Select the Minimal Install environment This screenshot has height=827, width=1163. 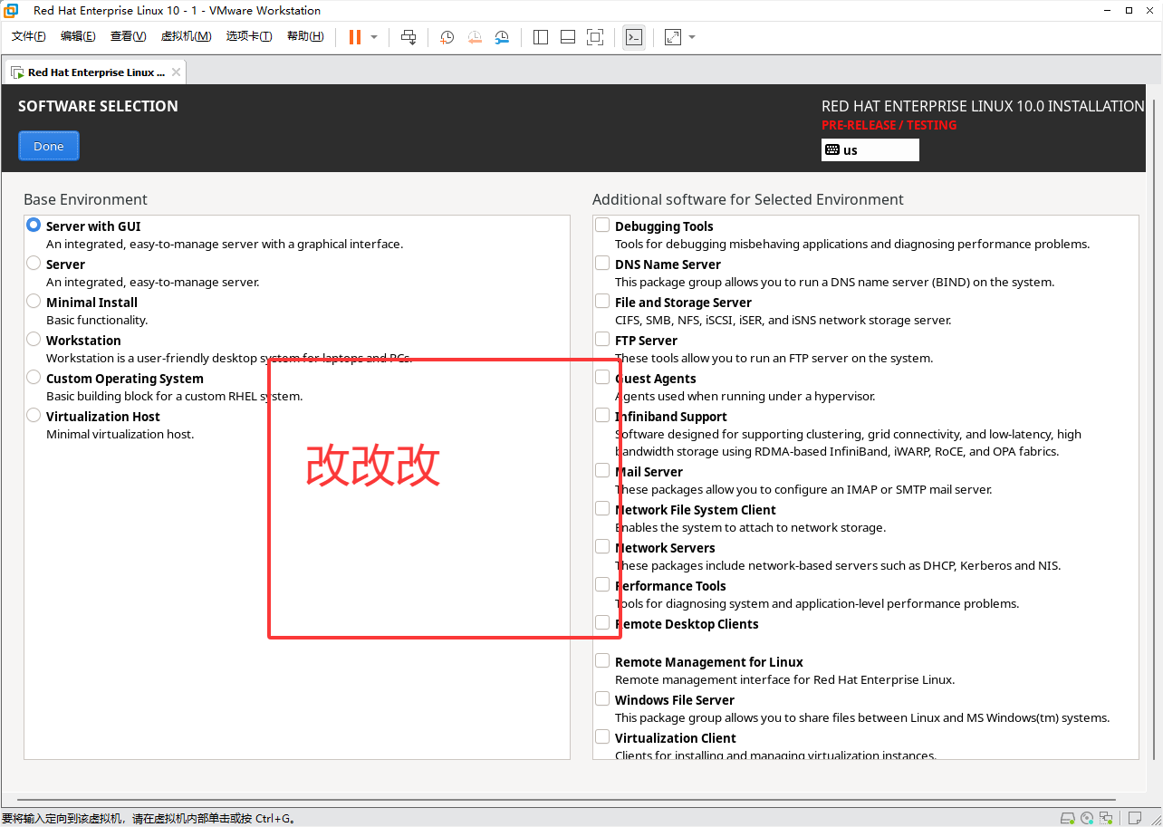point(34,301)
